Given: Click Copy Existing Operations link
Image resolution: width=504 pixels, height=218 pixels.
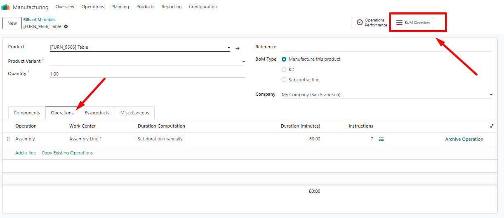Looking at the screenshot, I should [x=67, y=153].
